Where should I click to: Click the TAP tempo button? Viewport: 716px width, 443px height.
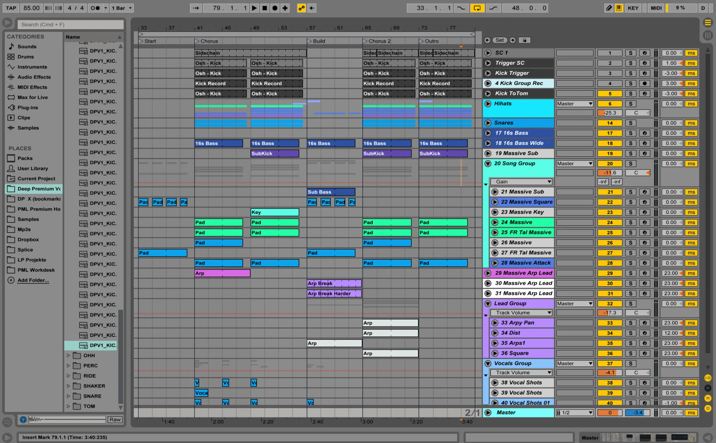[11, 8]
